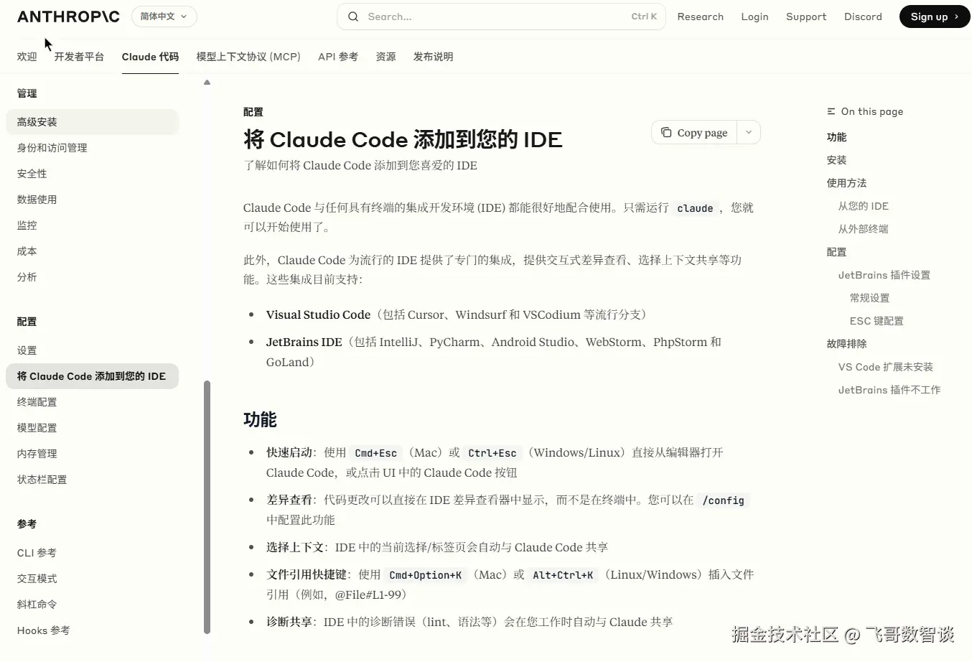This screenshot has height=662, width=972.
Task: Go to 安全性 sidebar page
Action: (92, 174)
